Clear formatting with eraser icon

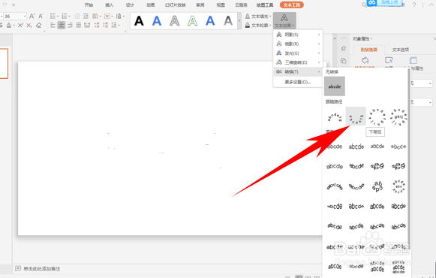coord(39,26)
